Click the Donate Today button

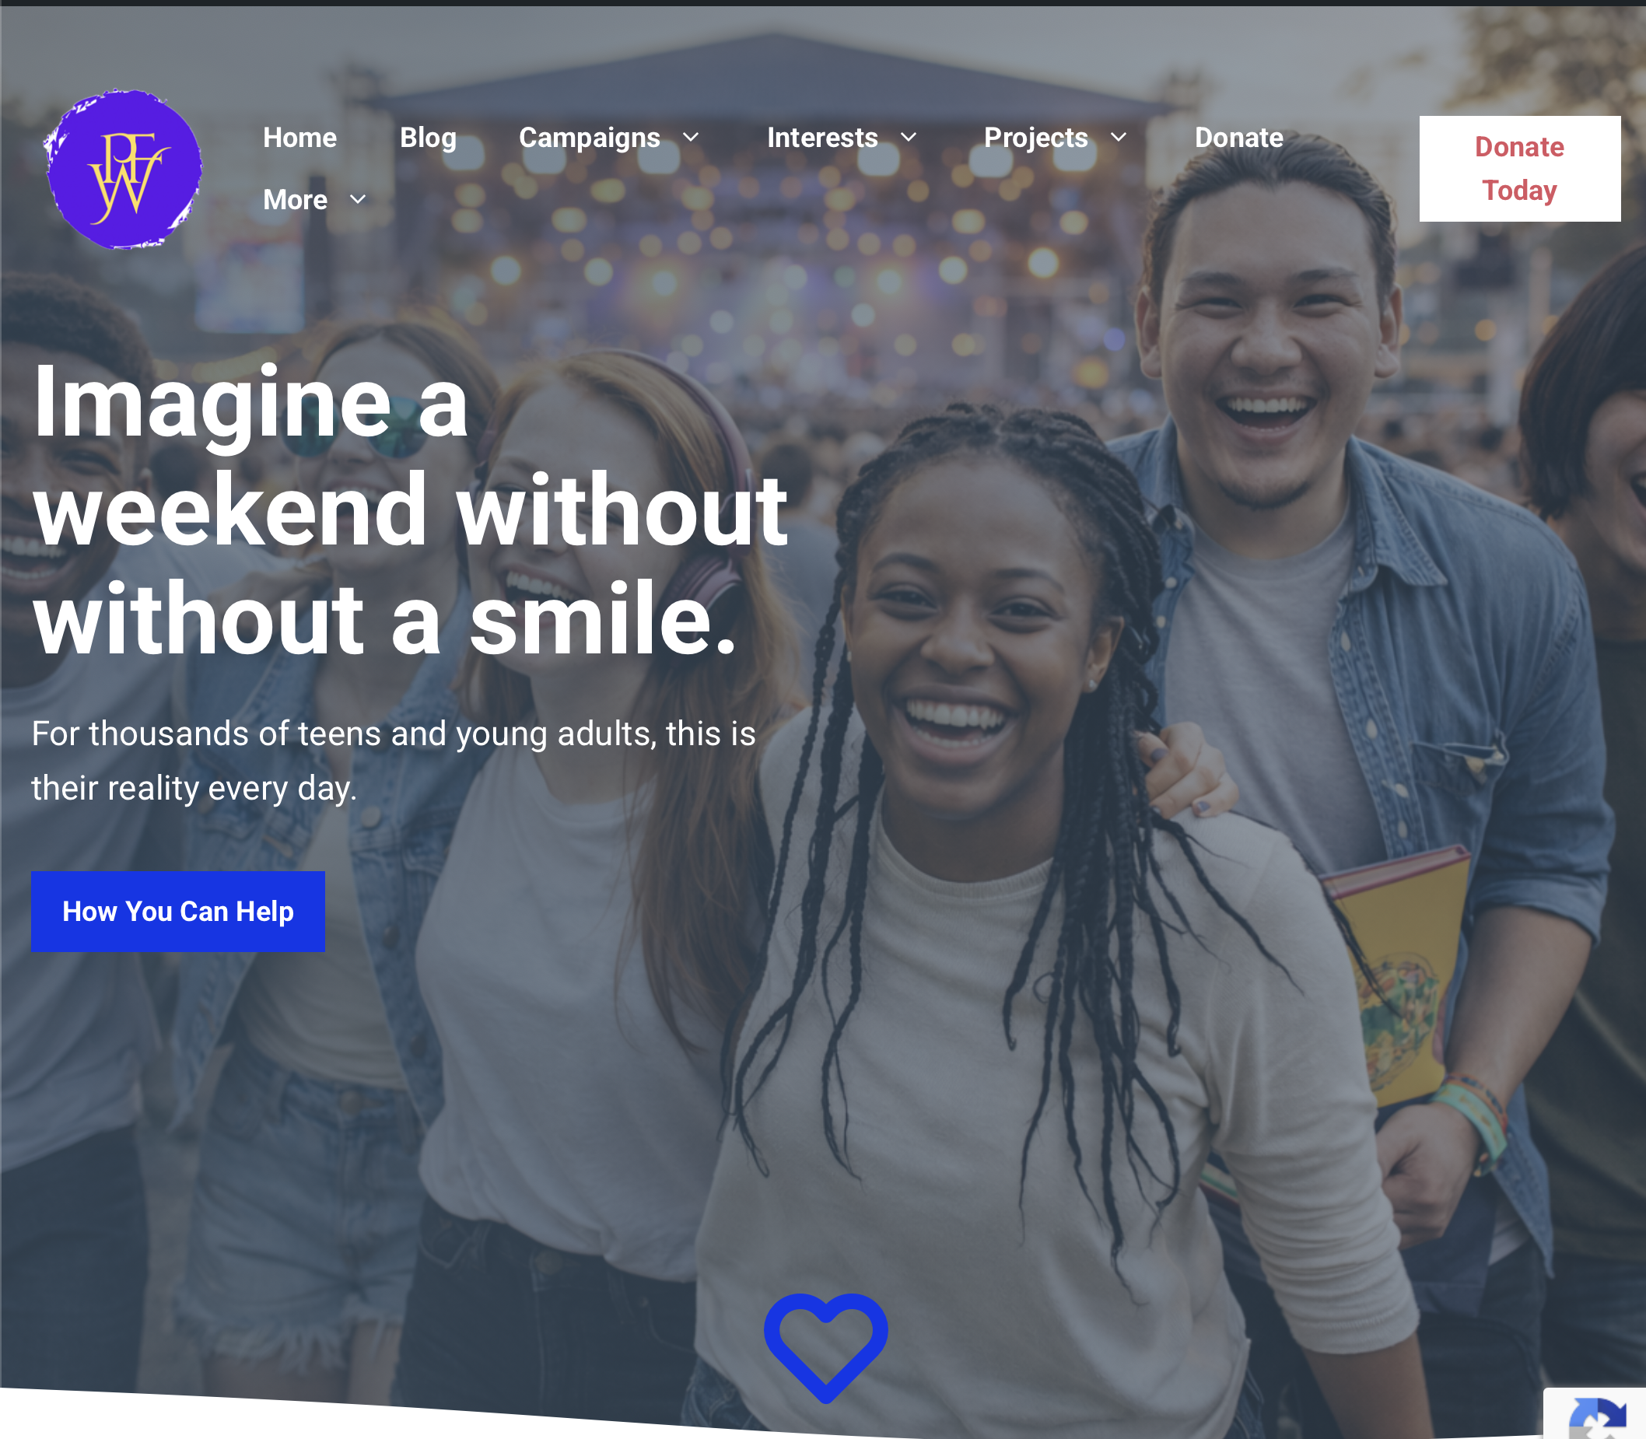pos(1519,169)
